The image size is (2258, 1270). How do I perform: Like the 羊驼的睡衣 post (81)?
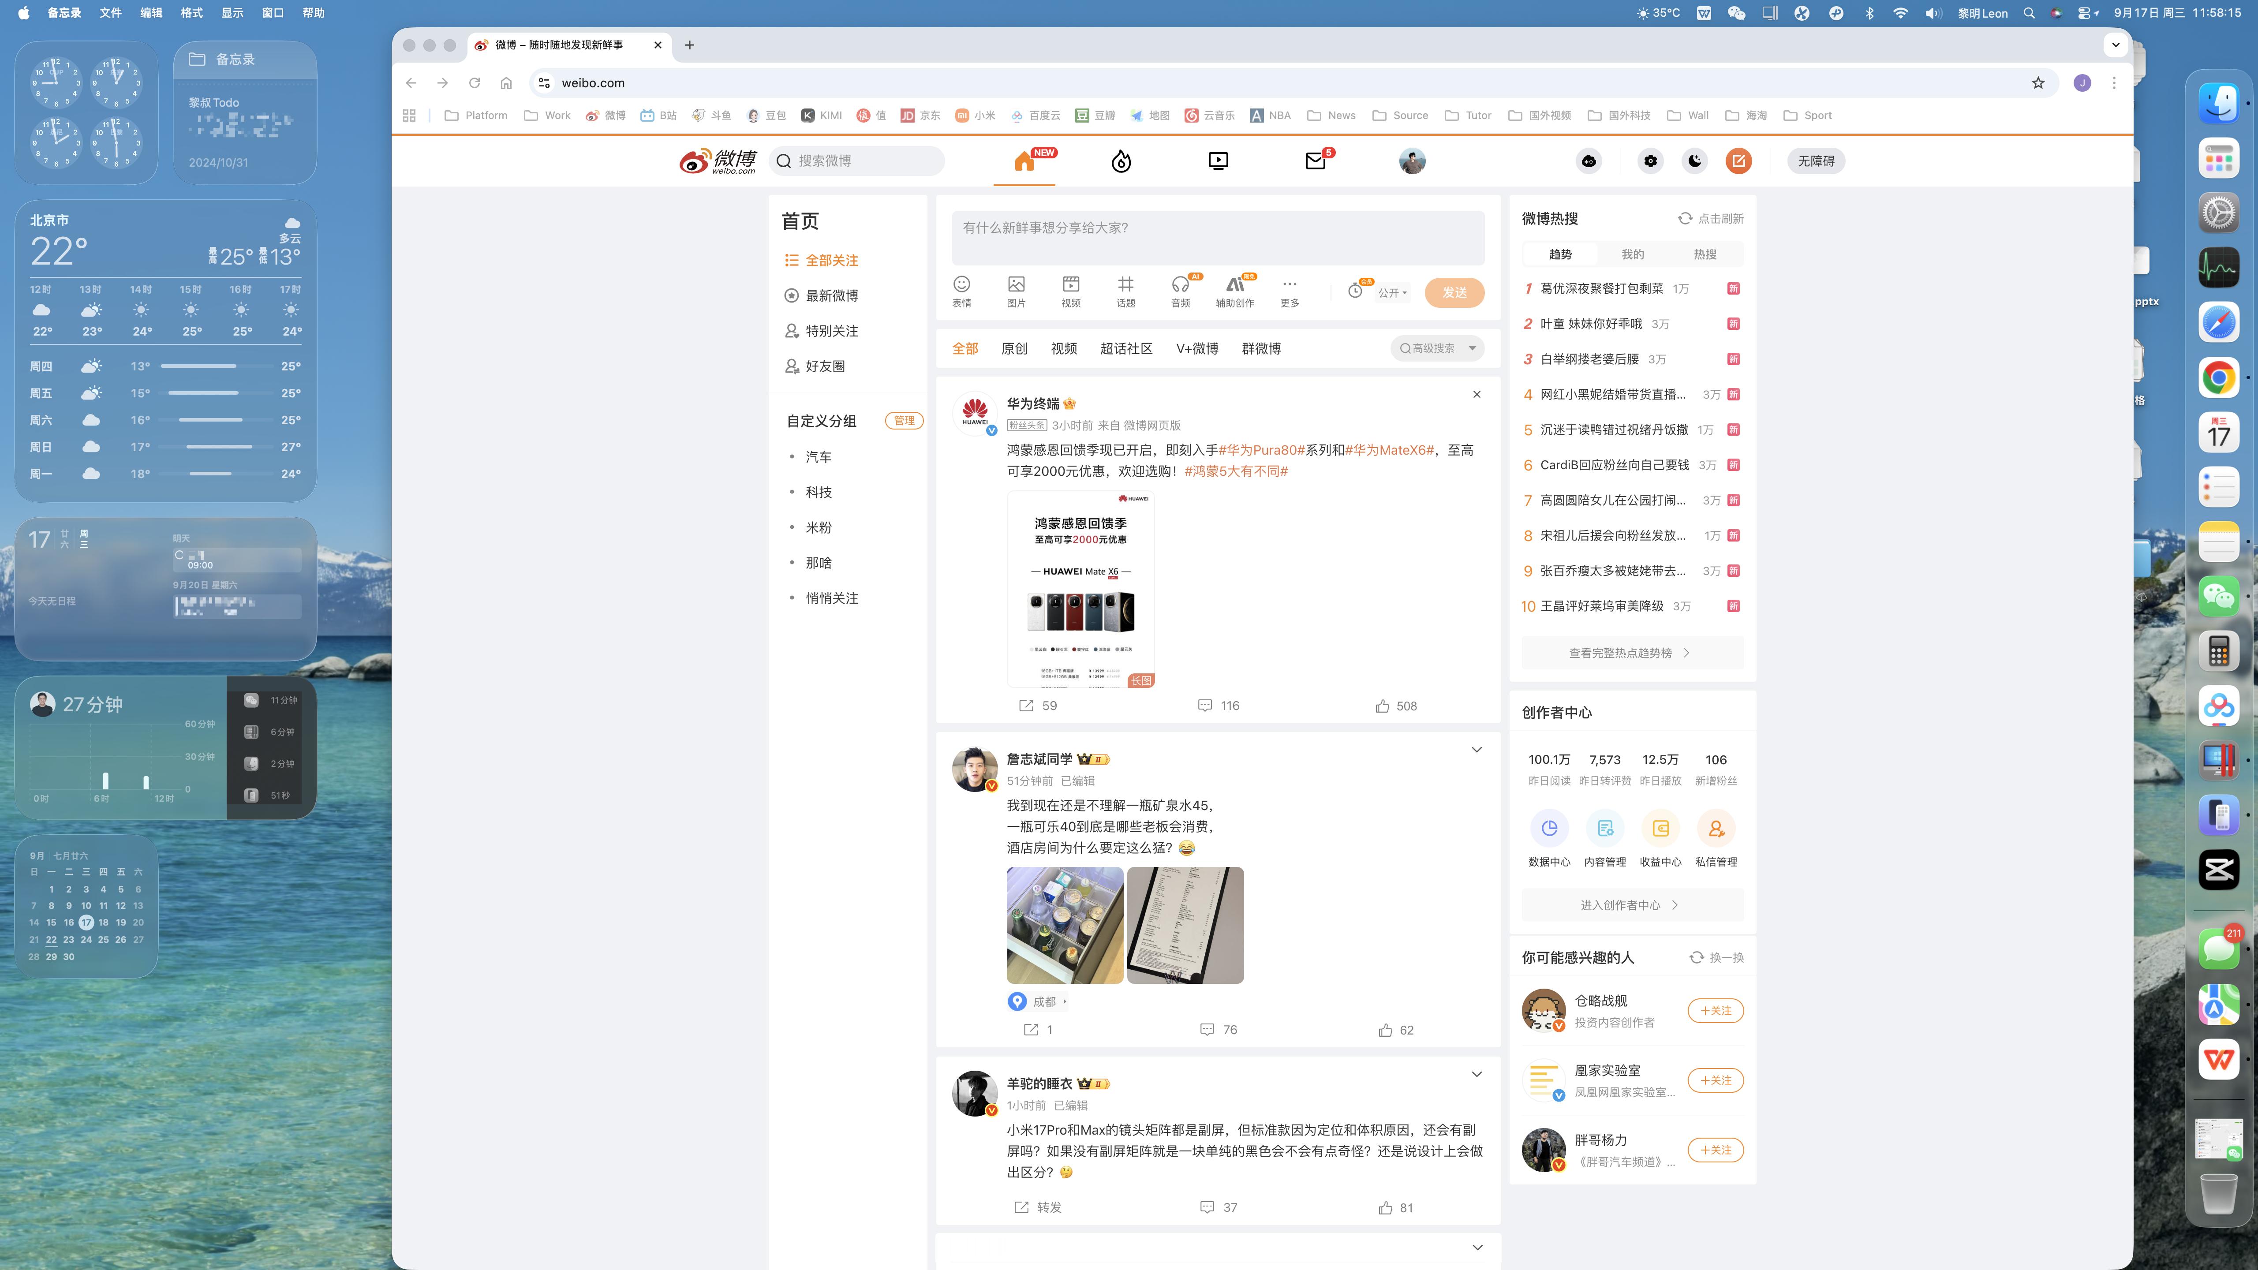click(1395, 1208)
